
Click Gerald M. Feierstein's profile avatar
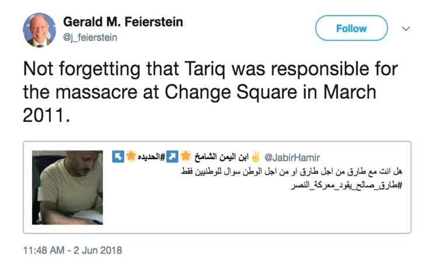[39, 31]
